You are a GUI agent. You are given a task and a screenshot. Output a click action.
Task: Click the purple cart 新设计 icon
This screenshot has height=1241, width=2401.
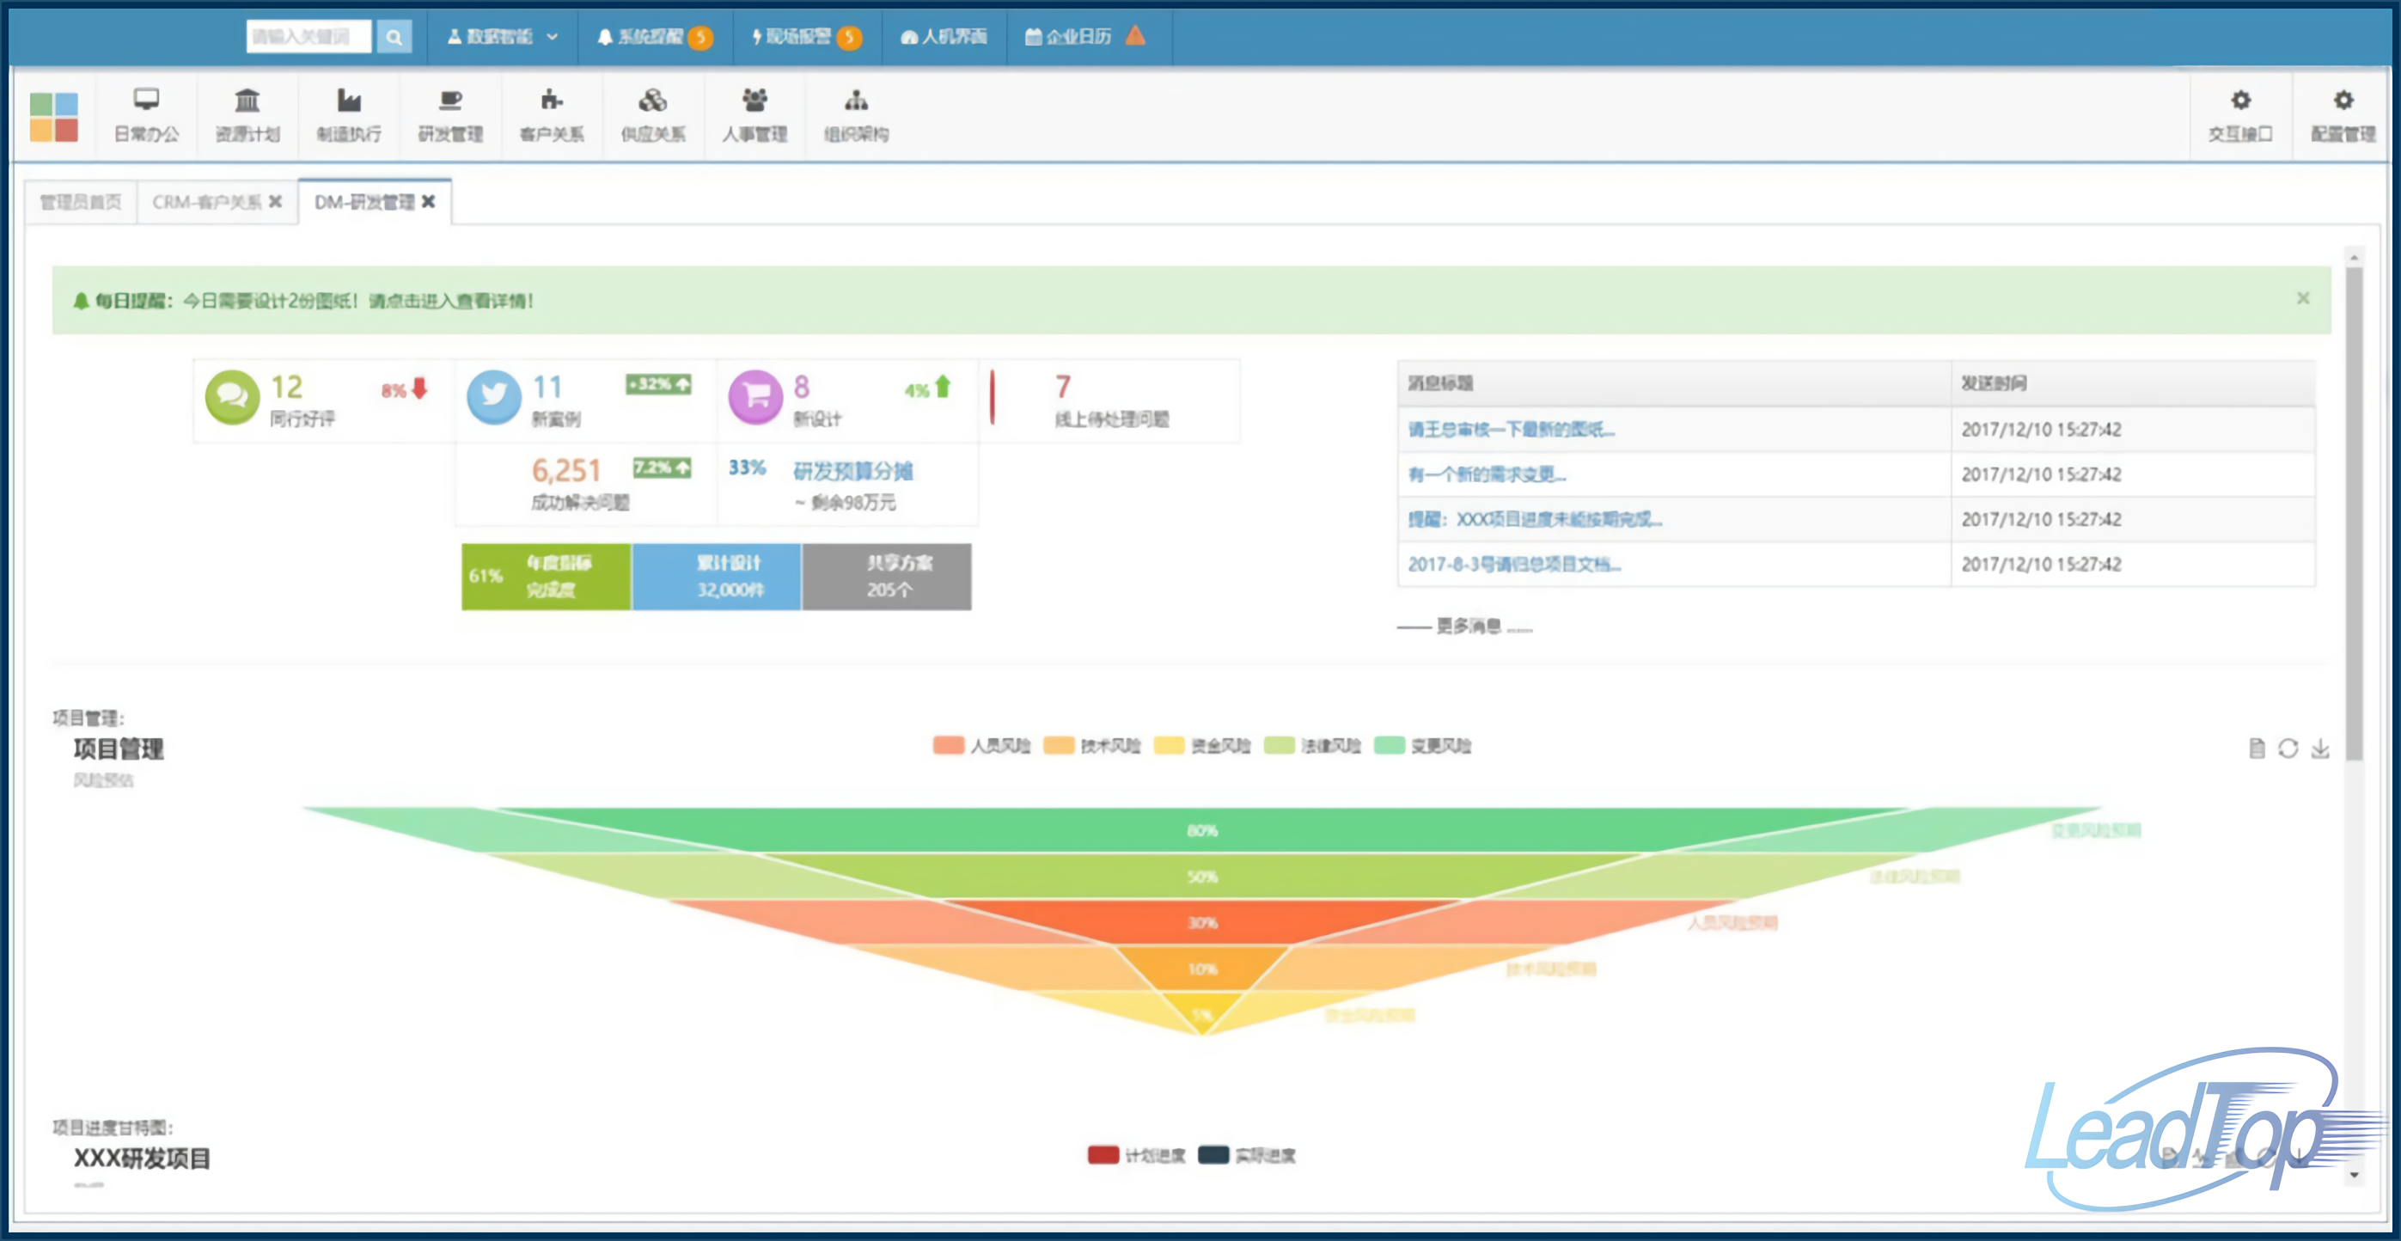coord(756,397)
